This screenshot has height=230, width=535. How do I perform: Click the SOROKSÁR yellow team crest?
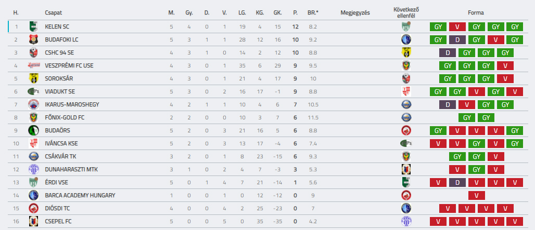tap(33, 78)
